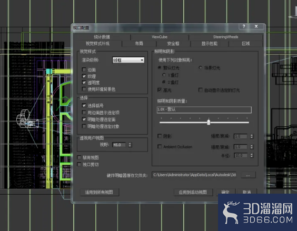Open dialog help with the ? button

(x=244, y=26)
